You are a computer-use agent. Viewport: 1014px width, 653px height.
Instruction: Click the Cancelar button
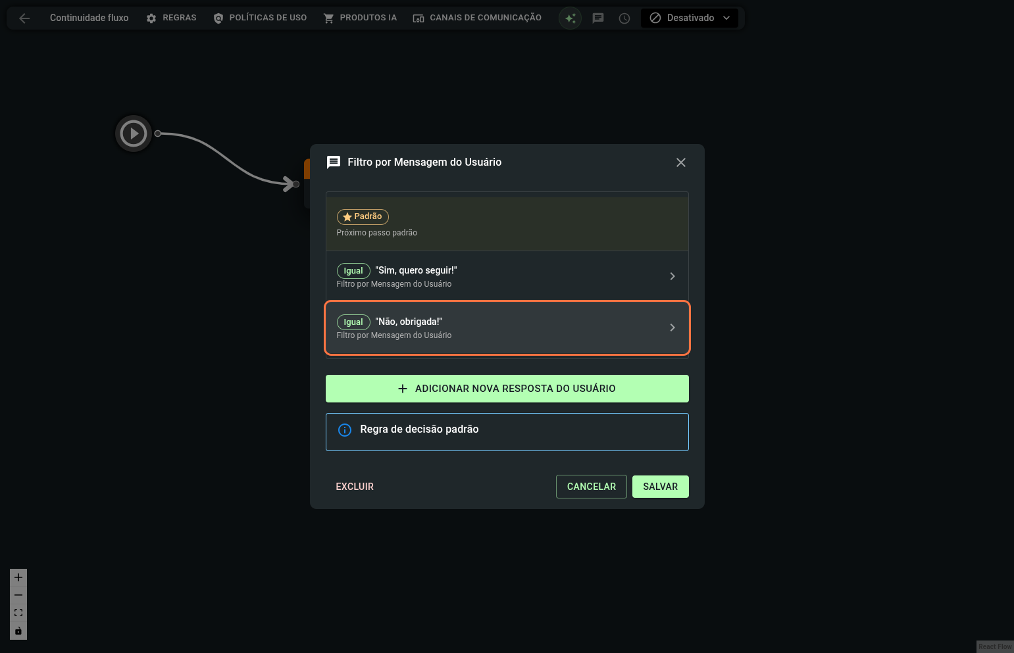[591, 487]
